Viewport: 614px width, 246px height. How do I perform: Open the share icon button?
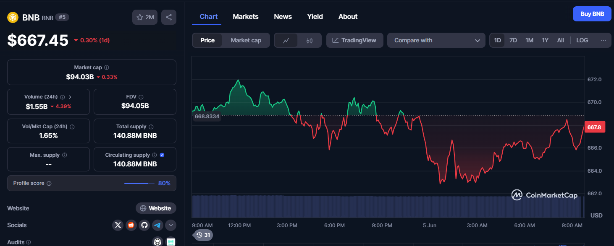[x=169, y=17]
